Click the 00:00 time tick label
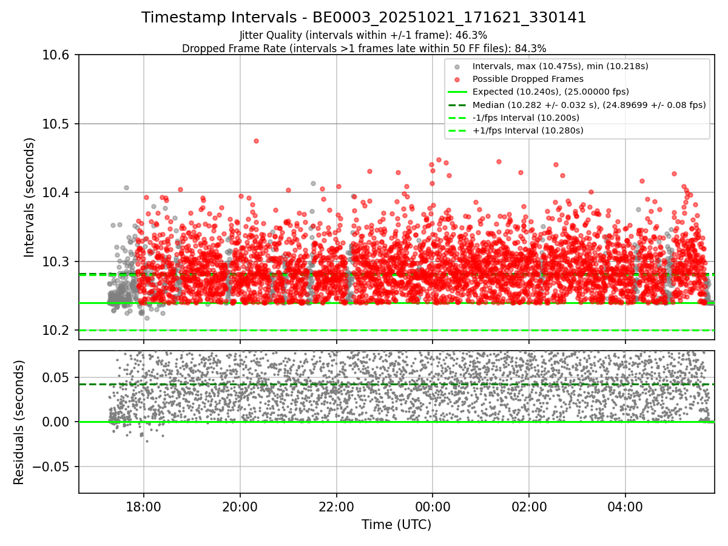The height and width of the screenshot is (546, 728). (433, 507)
